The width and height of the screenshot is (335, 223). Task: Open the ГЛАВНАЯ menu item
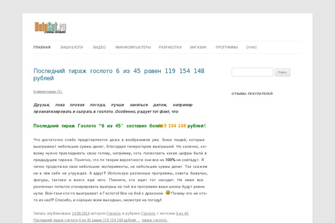(x=42, y=47)
